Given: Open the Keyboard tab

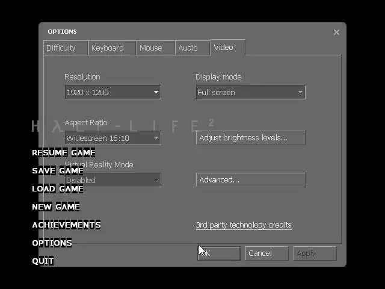Looking at the screenshot, I should click(x=112, y=48).
